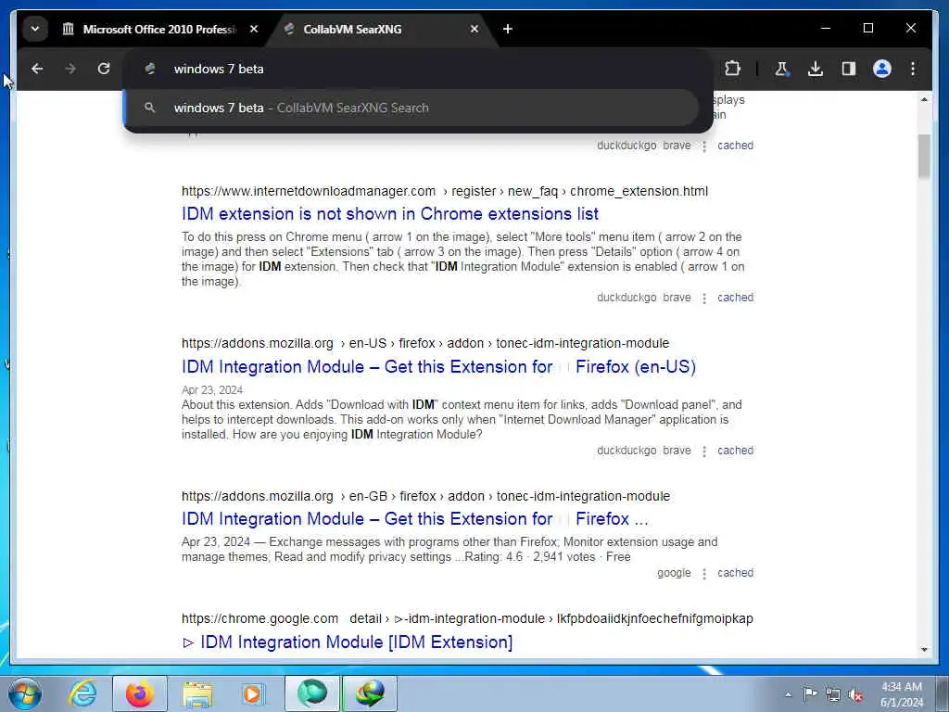This screenshot has height=712, width=949.
Task: Expand options dots for IDM extension result
Action: pyautogui.click(x=704, y=298)
